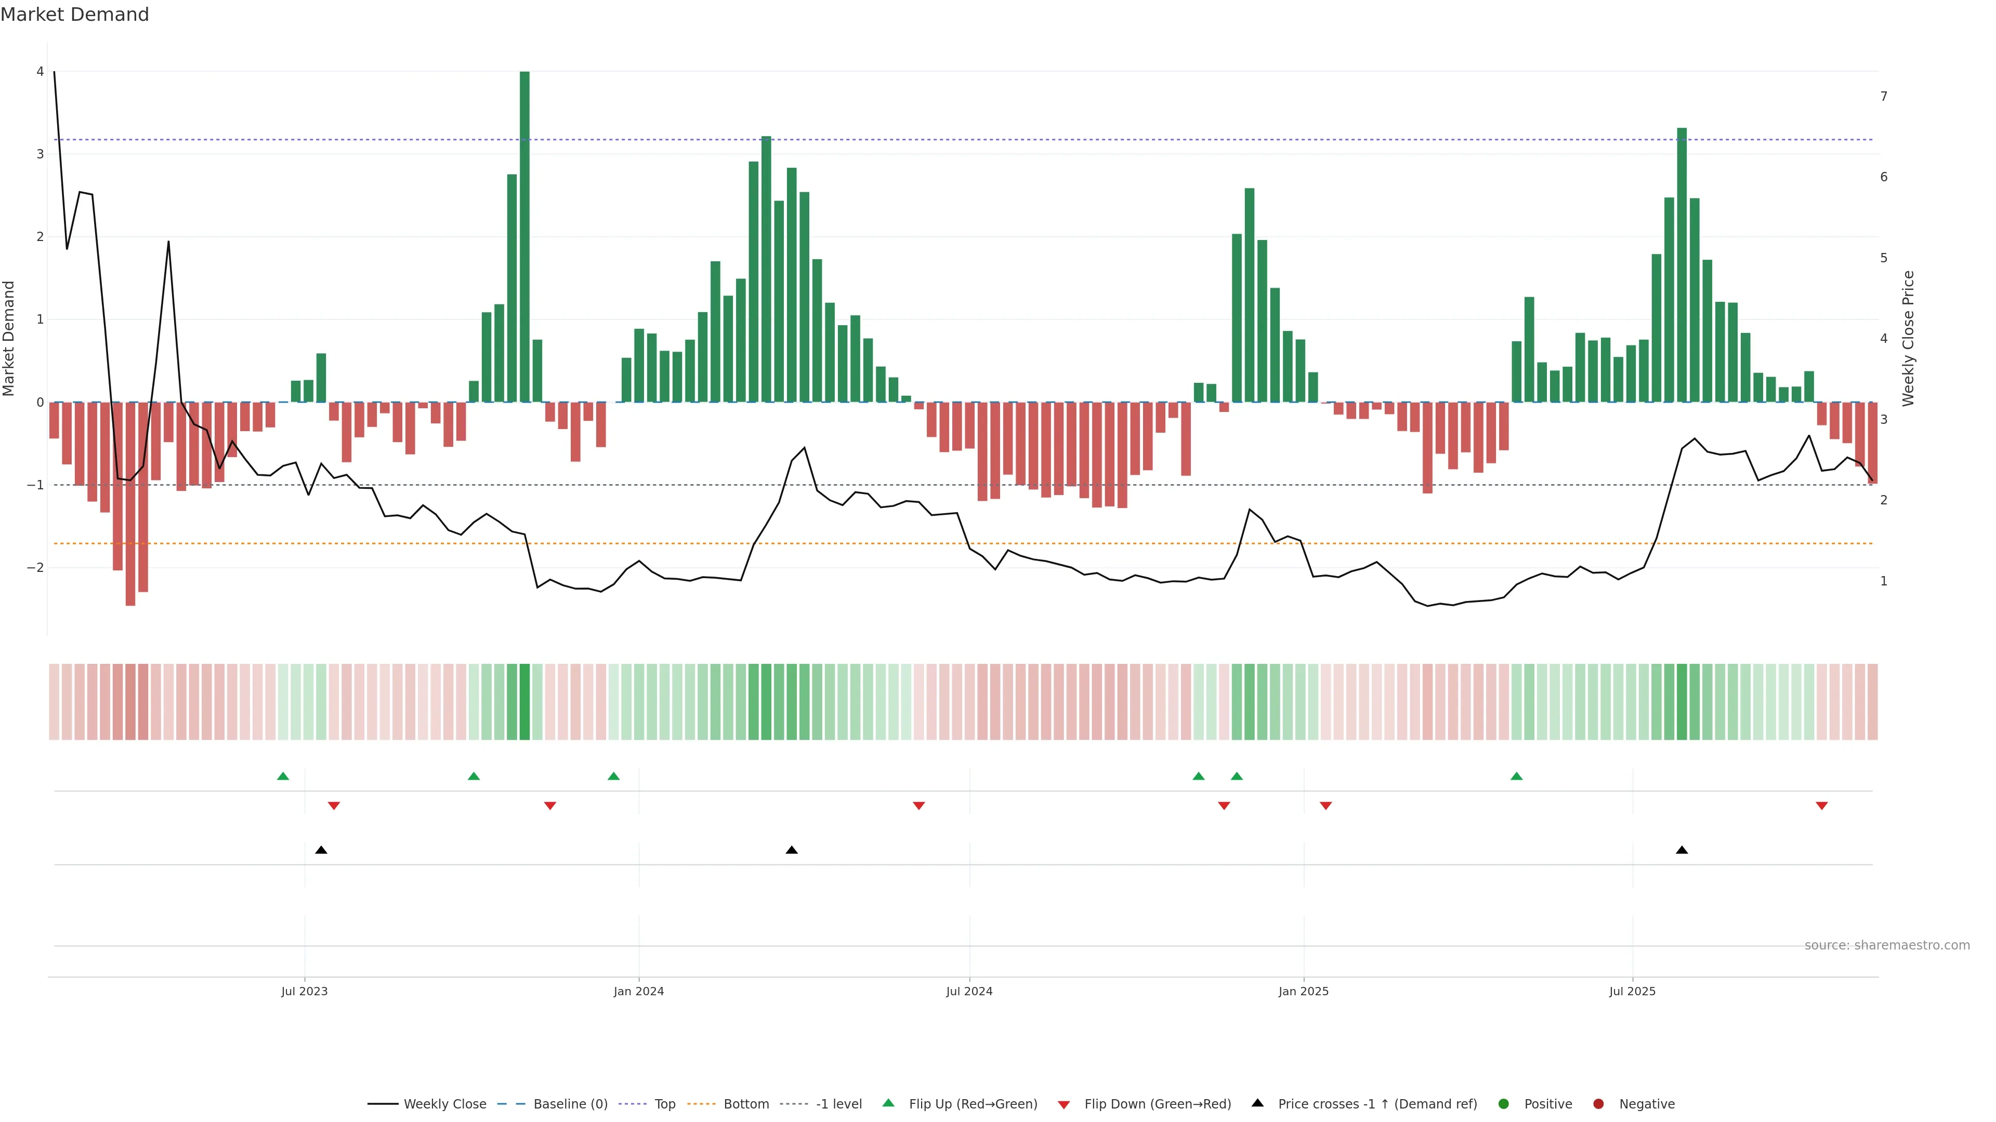Click the source sharemaestro.com text

point(1887,945)
